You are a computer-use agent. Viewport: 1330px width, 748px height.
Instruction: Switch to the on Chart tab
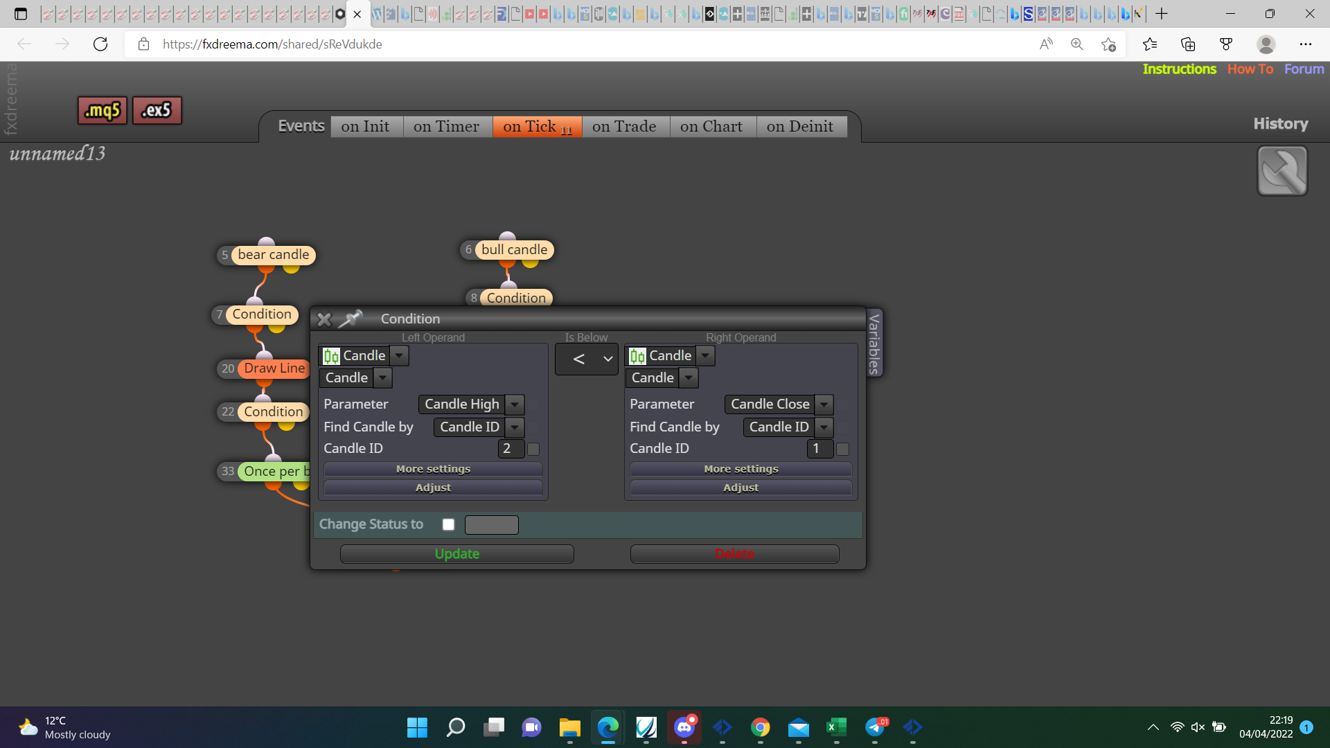pyautogui.click(x=711, y=127)
